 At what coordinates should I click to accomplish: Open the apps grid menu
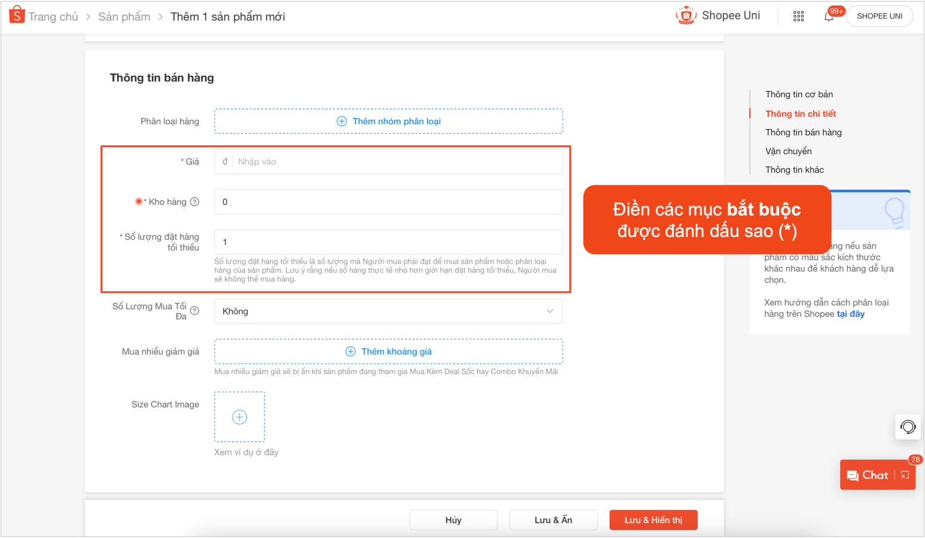pos(798,16)
